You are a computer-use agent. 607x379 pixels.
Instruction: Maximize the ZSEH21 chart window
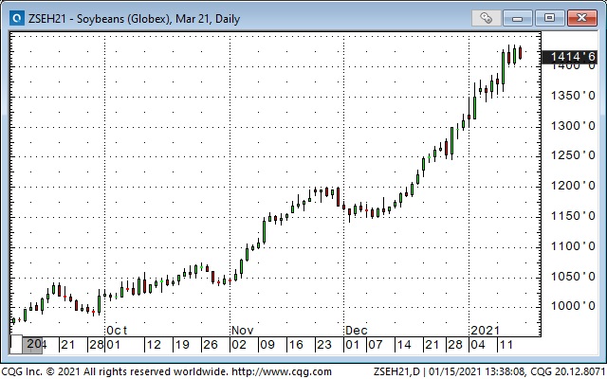coord(549,18)
